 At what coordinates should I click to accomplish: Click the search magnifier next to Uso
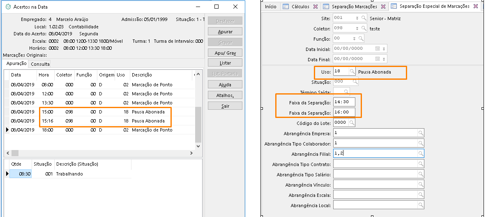[352, 72]
